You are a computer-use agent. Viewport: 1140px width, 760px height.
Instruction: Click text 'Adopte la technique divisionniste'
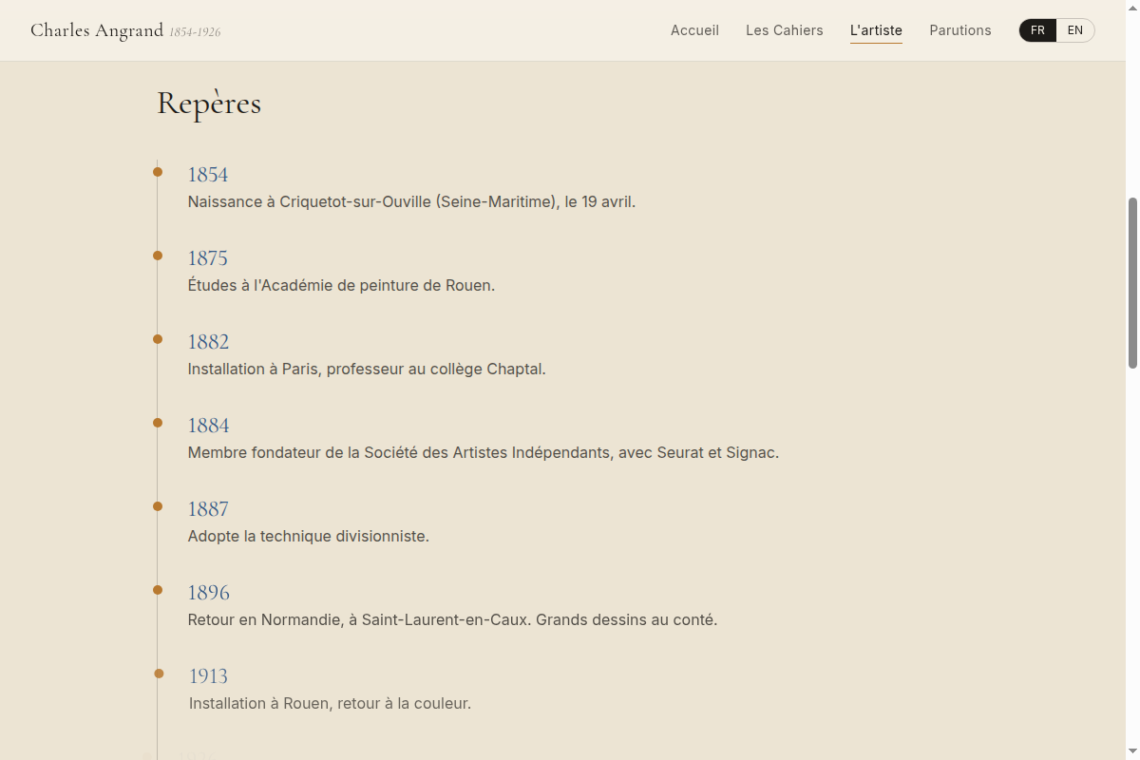coord(307,536)
